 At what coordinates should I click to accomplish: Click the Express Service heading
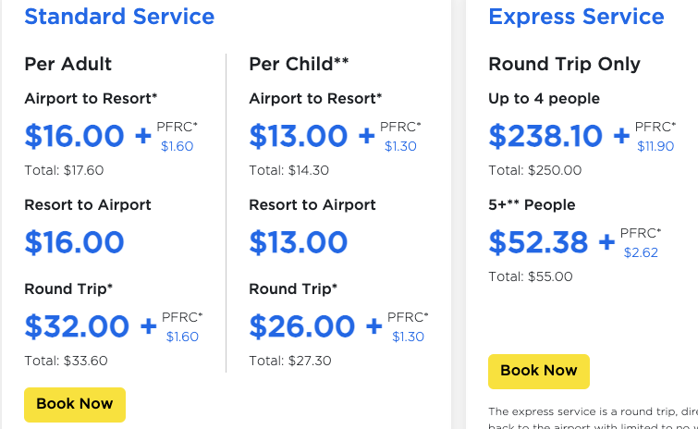pyautogui.click(x=576, y=17)
